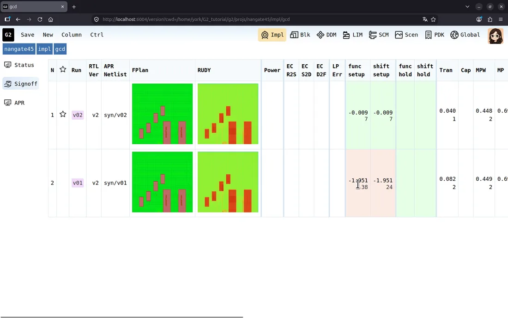
Task: Click the Power column header
Action: point(272,70)
